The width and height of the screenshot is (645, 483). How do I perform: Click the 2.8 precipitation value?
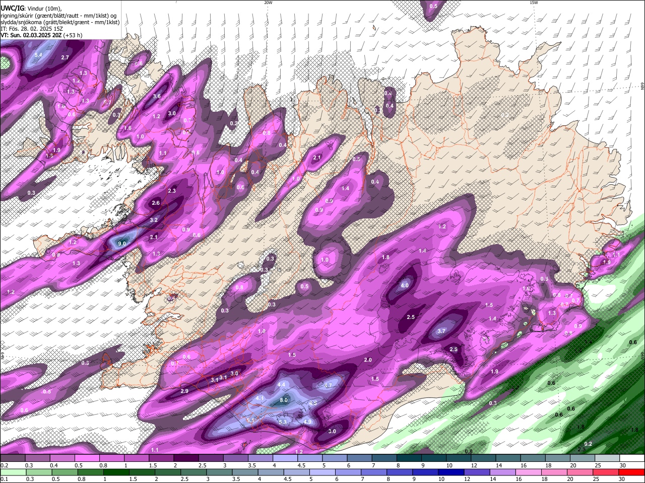click(453, 350)
